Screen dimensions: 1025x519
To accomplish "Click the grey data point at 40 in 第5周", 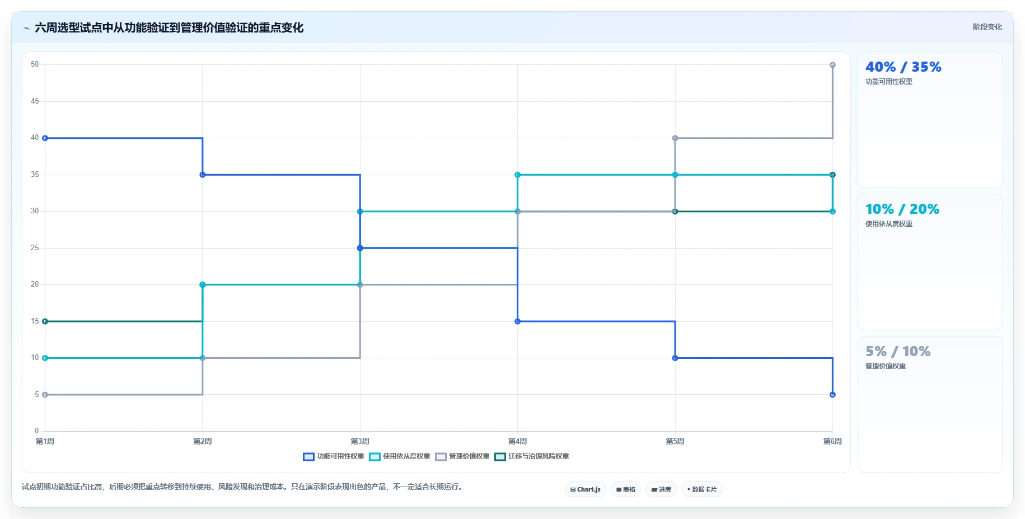I will [x=675, y=138].
